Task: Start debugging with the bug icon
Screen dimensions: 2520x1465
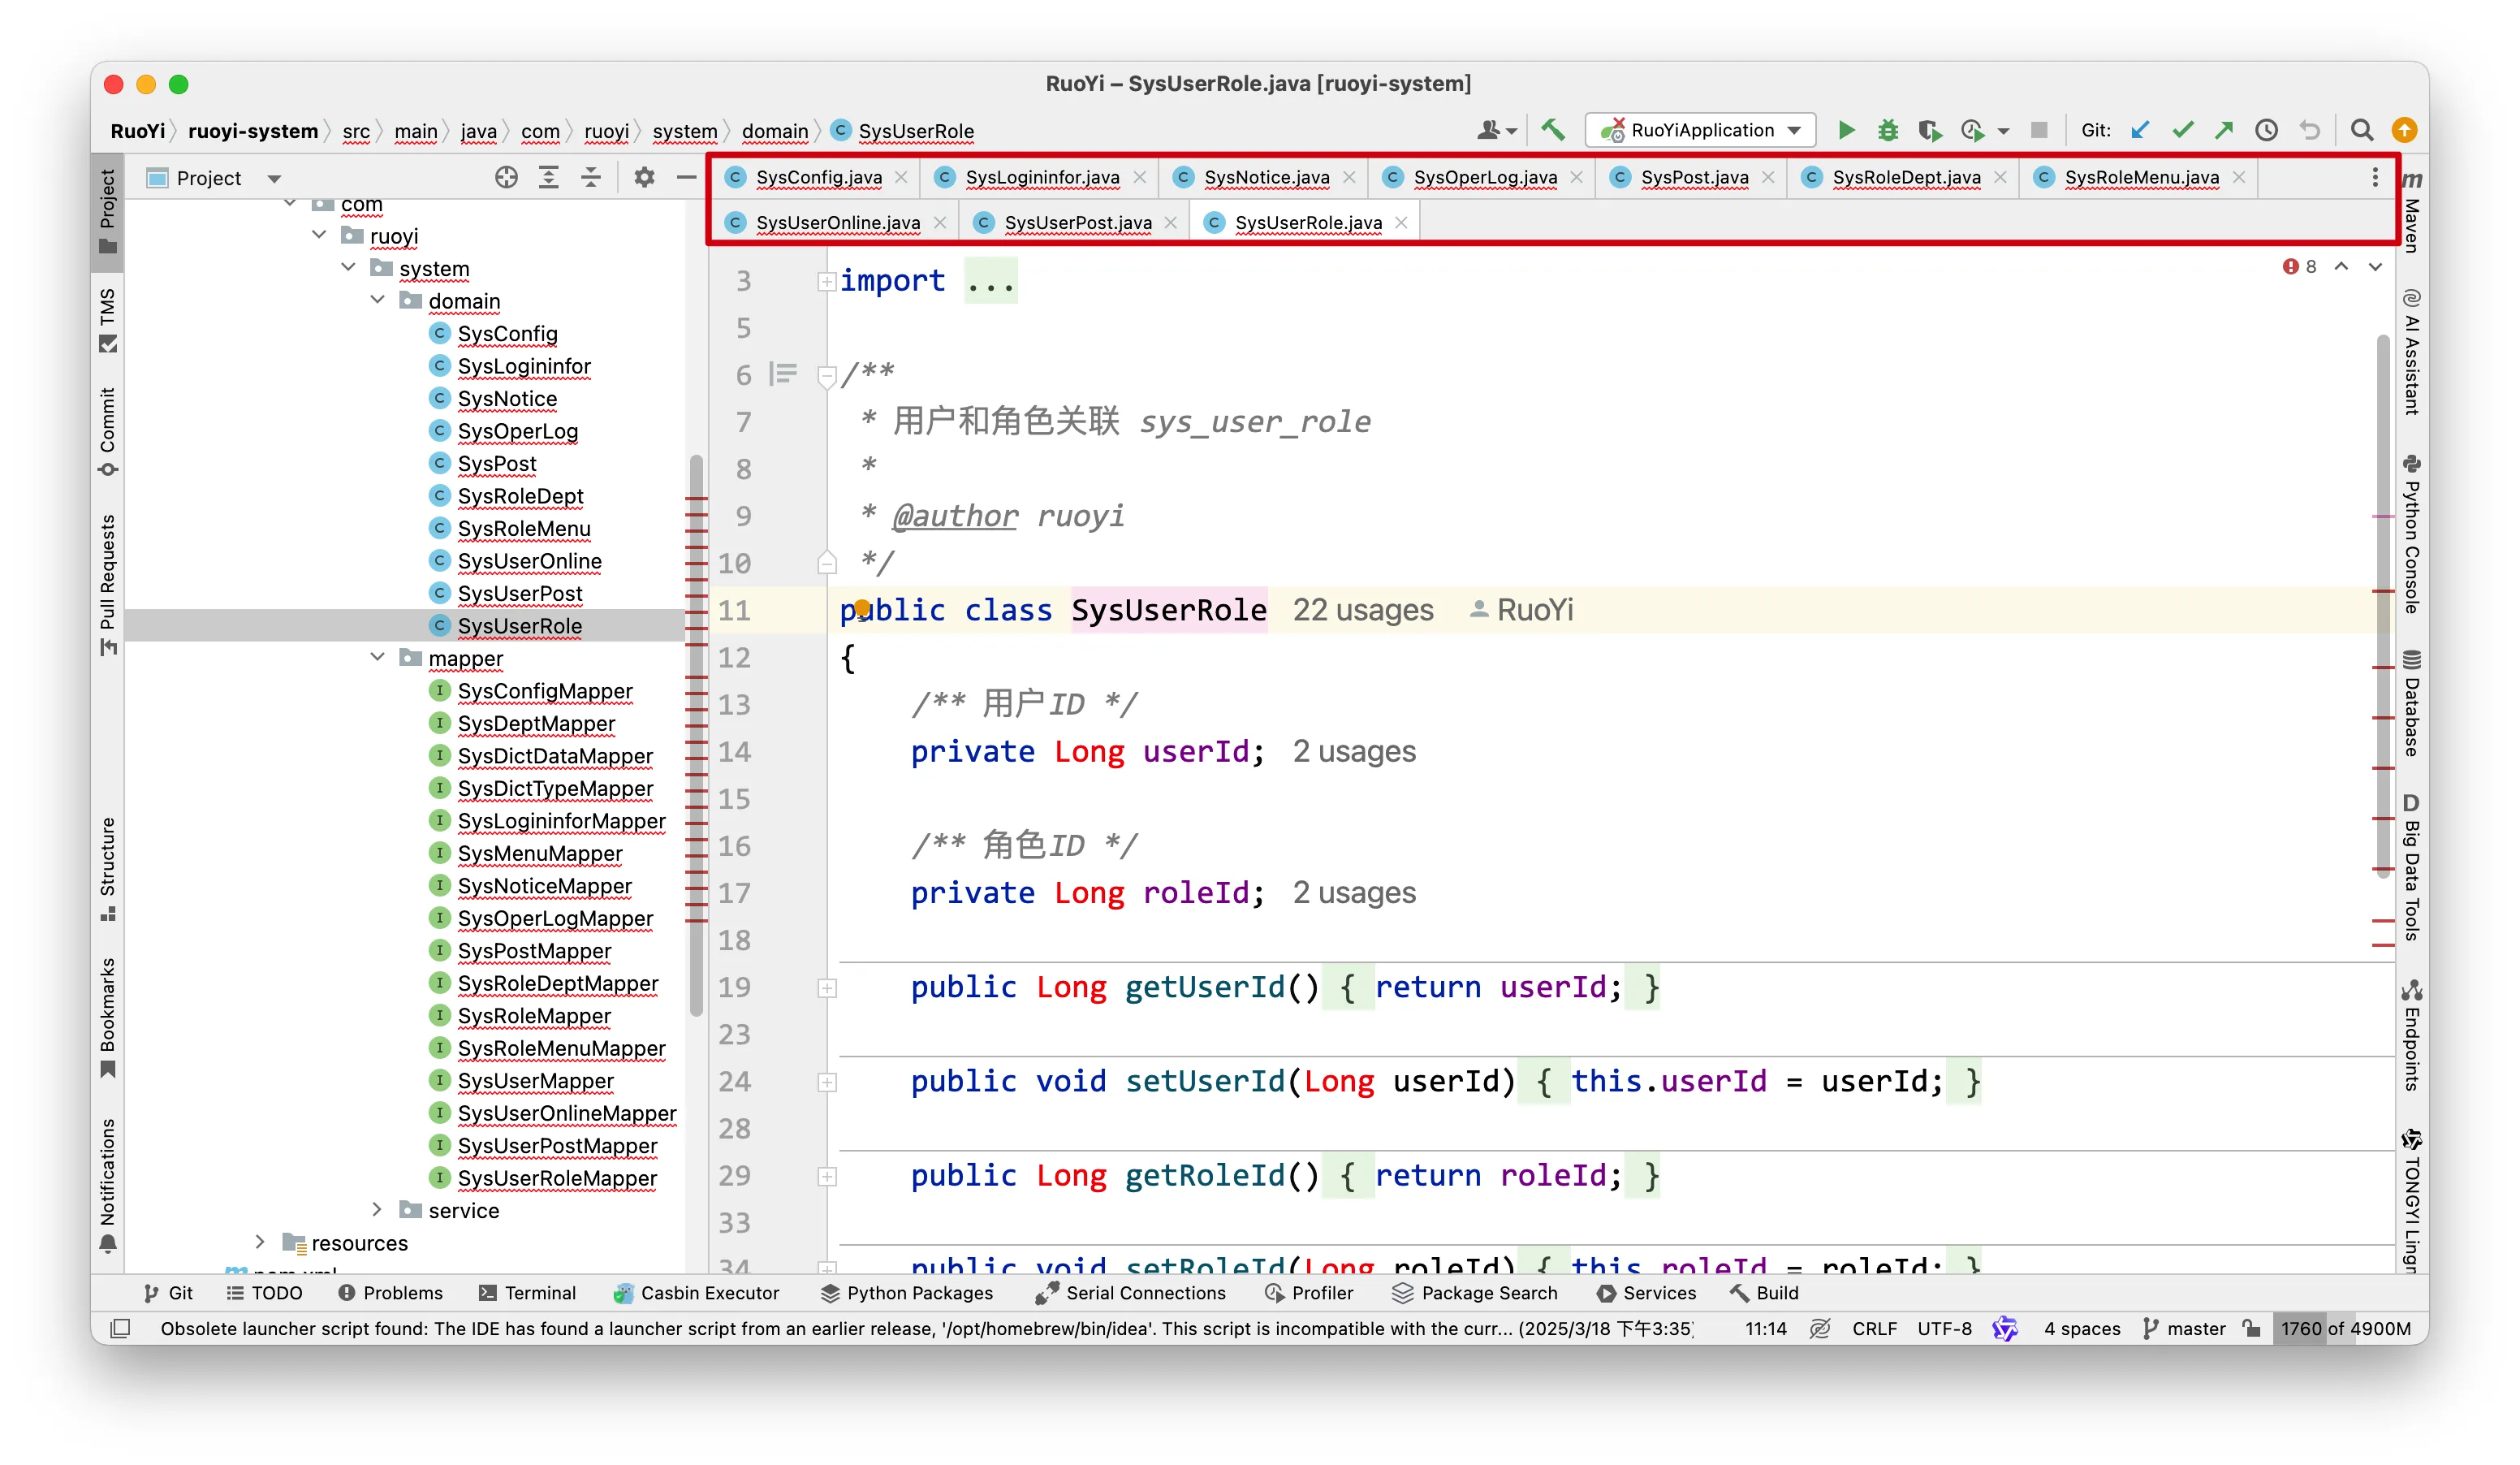Action: click(1888, 130)
